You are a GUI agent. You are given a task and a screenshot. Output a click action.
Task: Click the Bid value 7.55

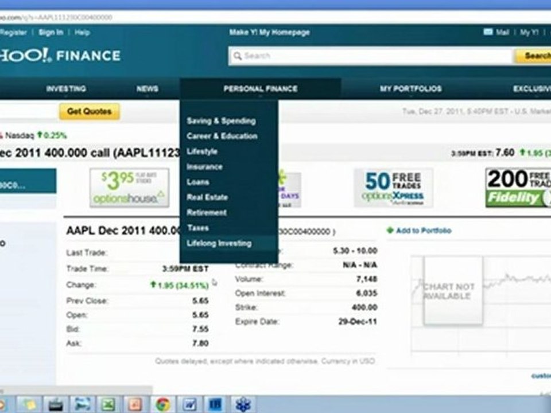coord(200,329)
